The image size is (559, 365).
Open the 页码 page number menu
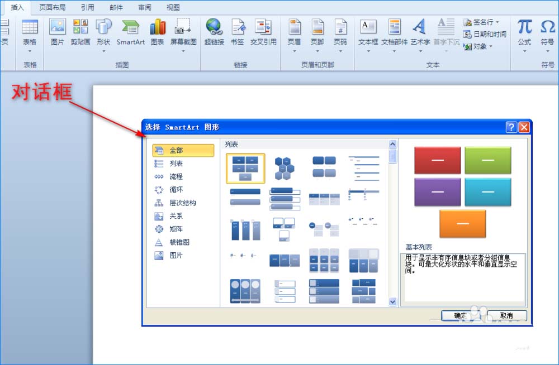(x=340, y=36)
